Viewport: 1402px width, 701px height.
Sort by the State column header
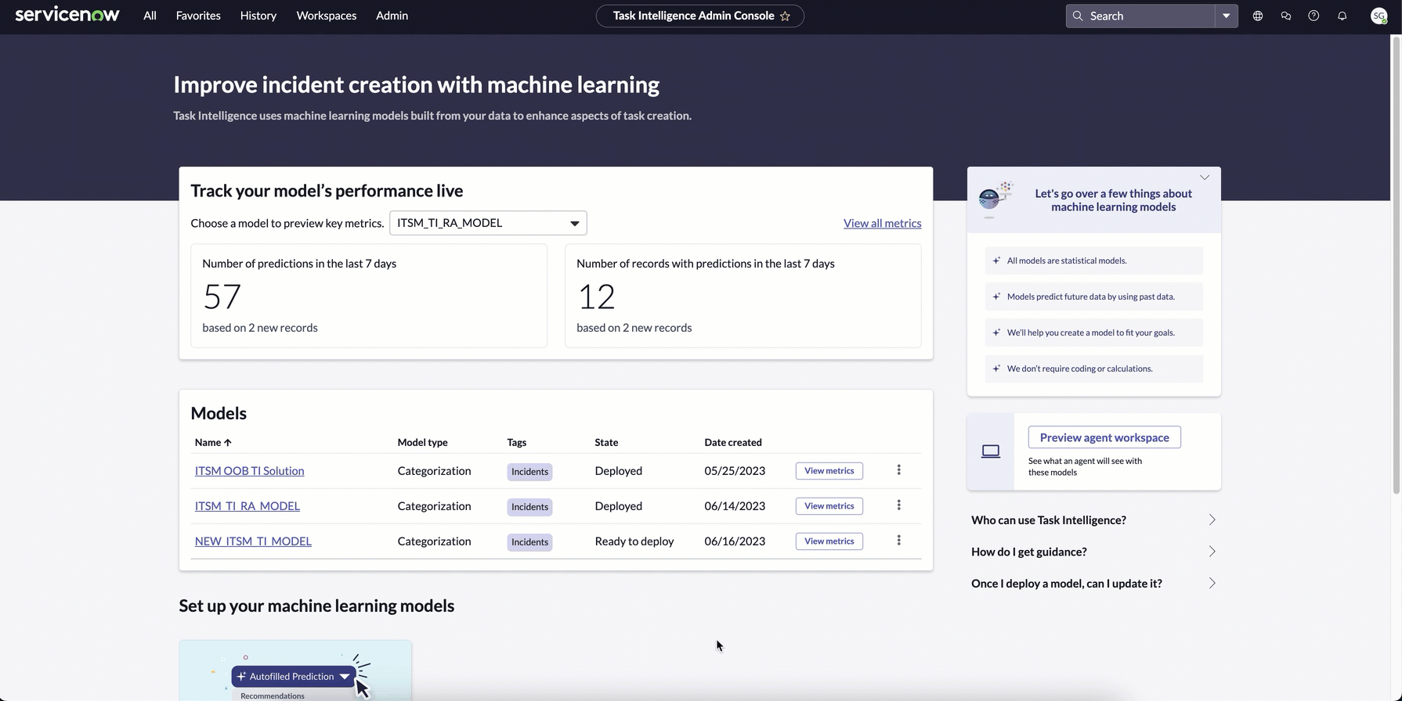pos(606,443)
